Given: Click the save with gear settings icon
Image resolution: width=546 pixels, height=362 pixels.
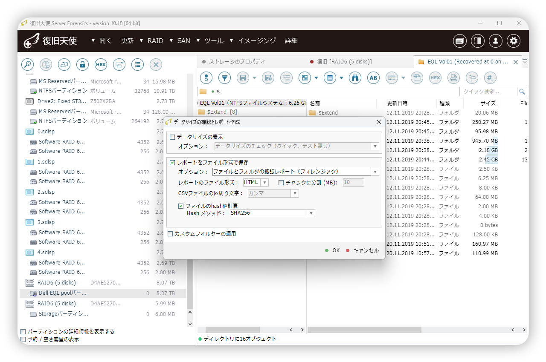Looking at the screenshot, I should (x=268, y=78).
